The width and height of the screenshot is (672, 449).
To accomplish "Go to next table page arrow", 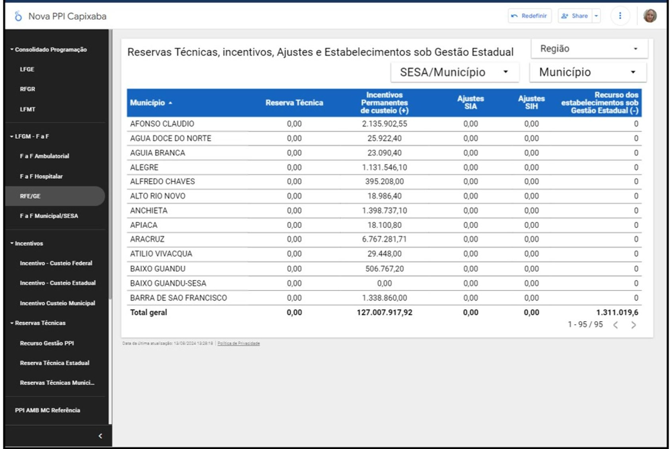I will pyautogui.click(x=634, y=325).
